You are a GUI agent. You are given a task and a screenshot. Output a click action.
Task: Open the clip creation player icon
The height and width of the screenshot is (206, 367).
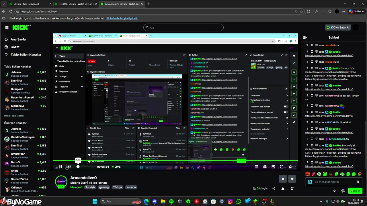pyautogui.click(x=265, y=167)
